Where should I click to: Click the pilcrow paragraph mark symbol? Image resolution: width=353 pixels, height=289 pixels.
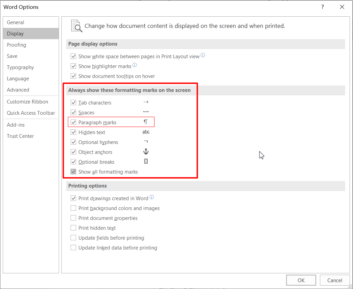point(146,122)
